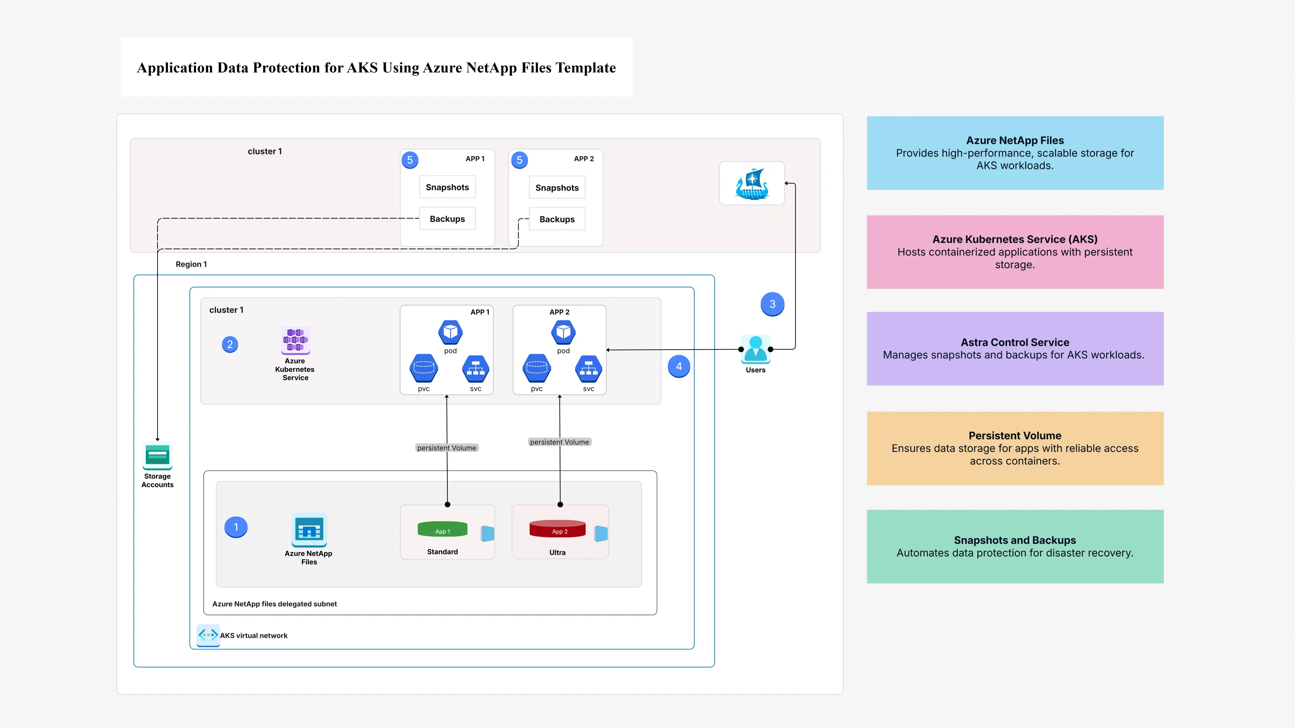Screen dimensions: 1295x728
Task: Click the Astra Control ship icon
Action: [x=752, y=183]
